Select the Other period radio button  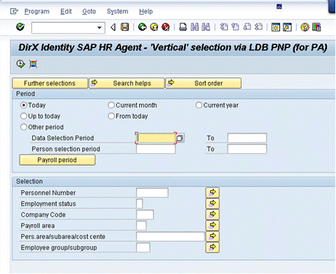tap(24, 127)
